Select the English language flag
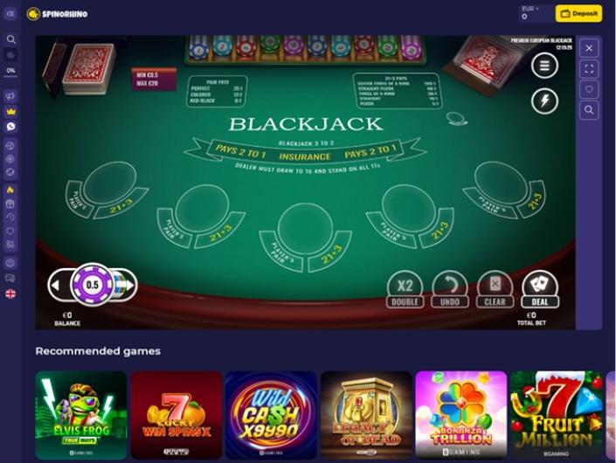Viewport: 616px width, 463px height. click(11, 294)
